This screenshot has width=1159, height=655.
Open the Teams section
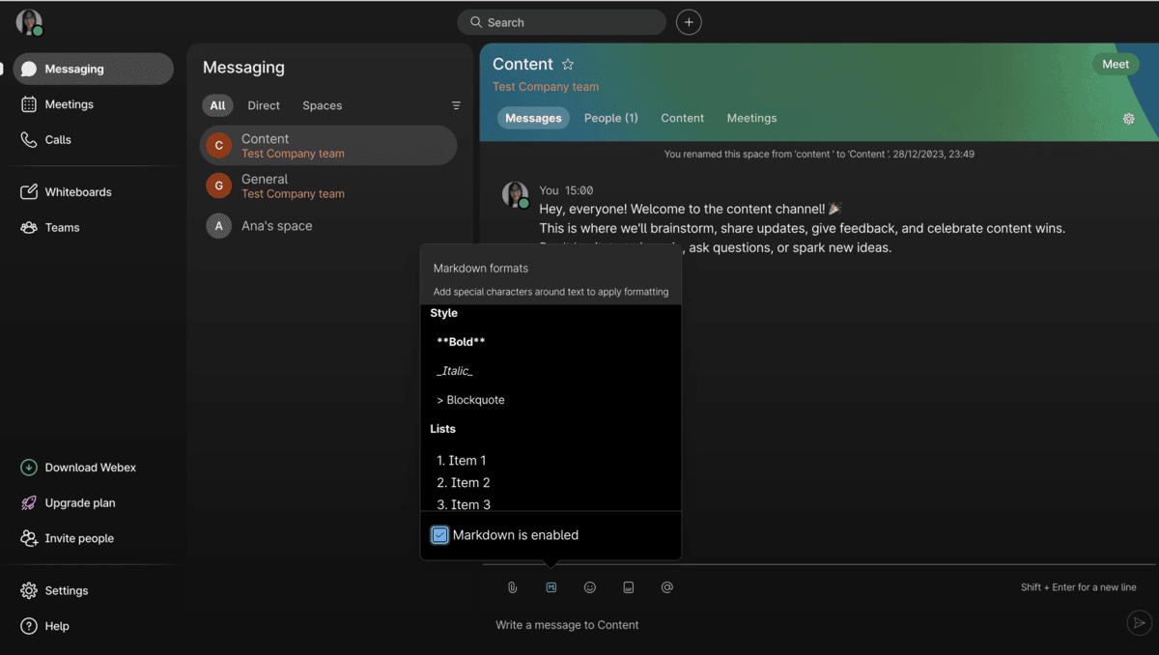coord(63,227)
